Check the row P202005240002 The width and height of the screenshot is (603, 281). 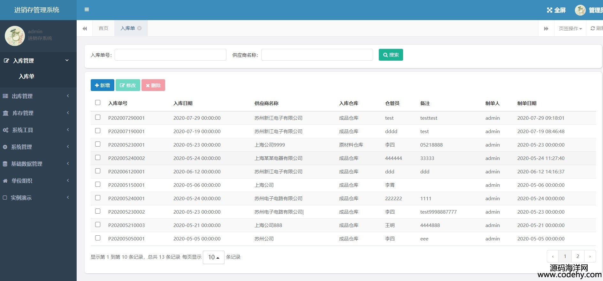(x=98, y=157)
